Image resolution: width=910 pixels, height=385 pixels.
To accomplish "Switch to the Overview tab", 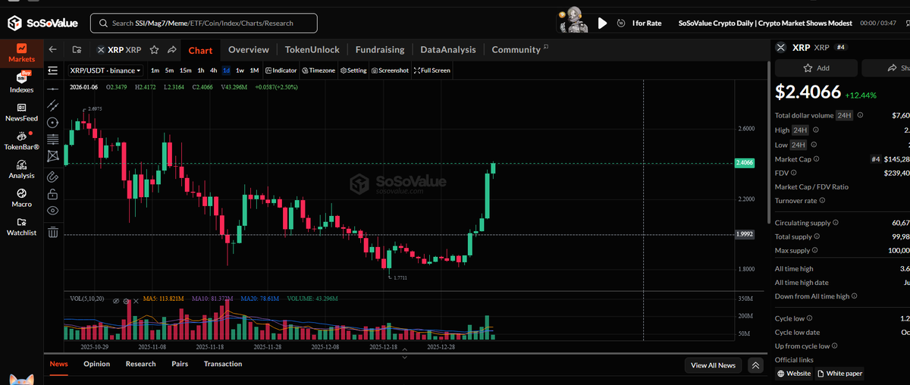I will pyautogui.click(x=249, y=50).
